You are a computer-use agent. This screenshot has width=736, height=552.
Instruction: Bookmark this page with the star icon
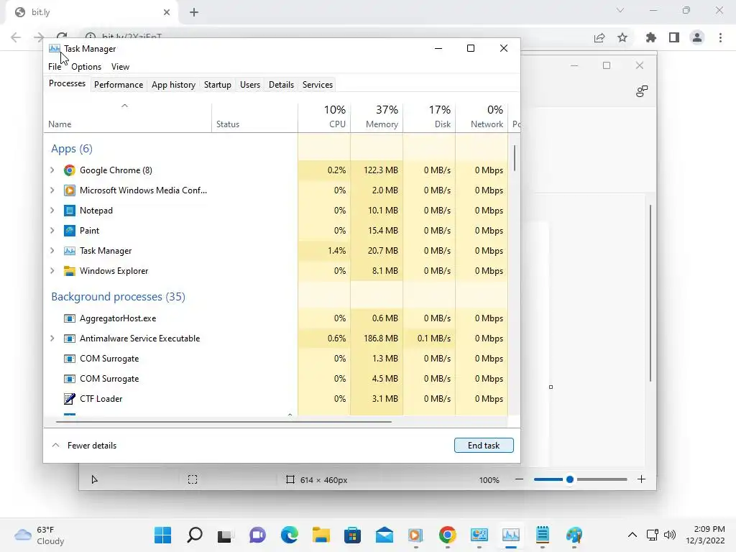[622, 37]
